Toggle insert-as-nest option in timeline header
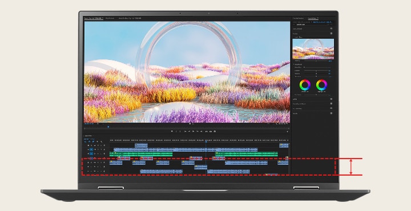This screenshot has width=411, height=211. tap(85, 141)
